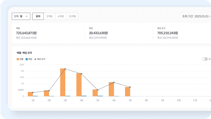Click the April orange sales bar
Image resolution: width=211 pixels, height=119 pixels.
click(x=79, y=85)
